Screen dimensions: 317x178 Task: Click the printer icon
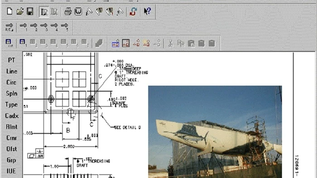pos(68,11)
